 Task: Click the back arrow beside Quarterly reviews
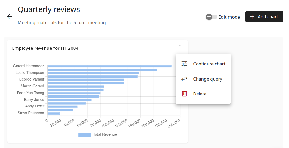tap(10, 17)
